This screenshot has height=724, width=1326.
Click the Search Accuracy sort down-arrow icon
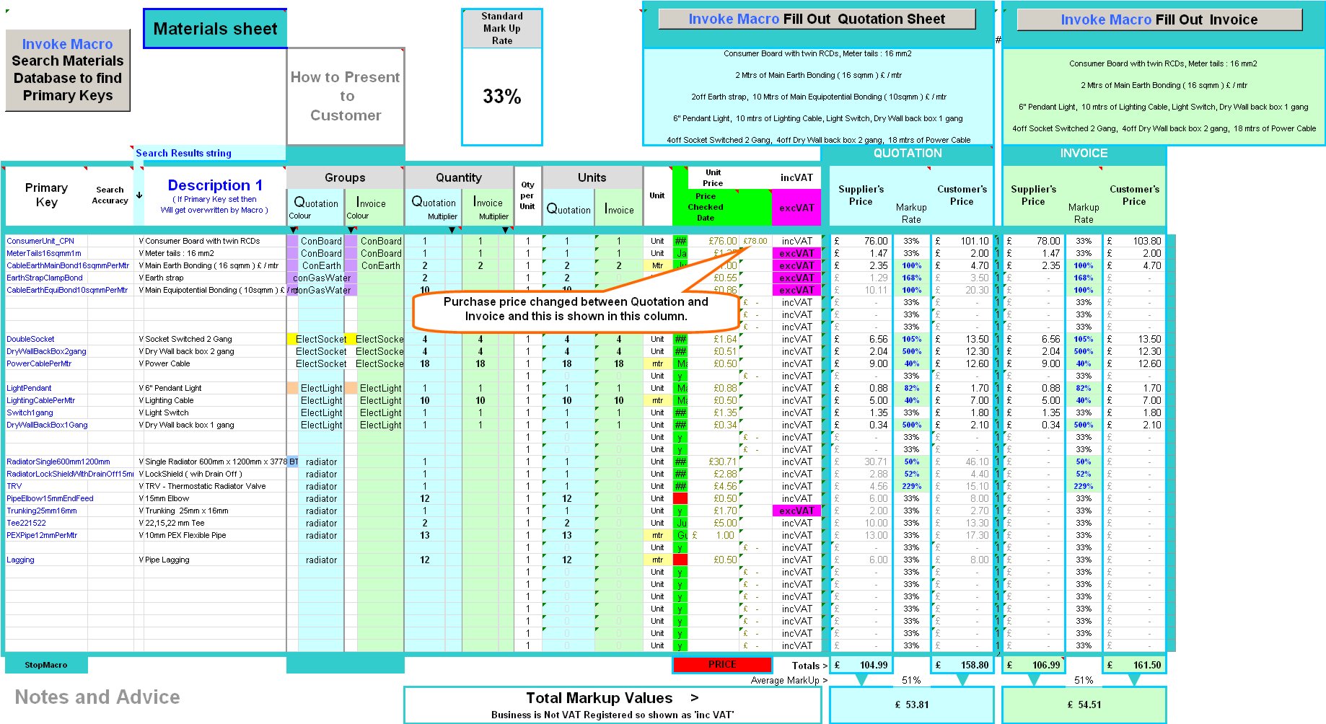[139, 195]
